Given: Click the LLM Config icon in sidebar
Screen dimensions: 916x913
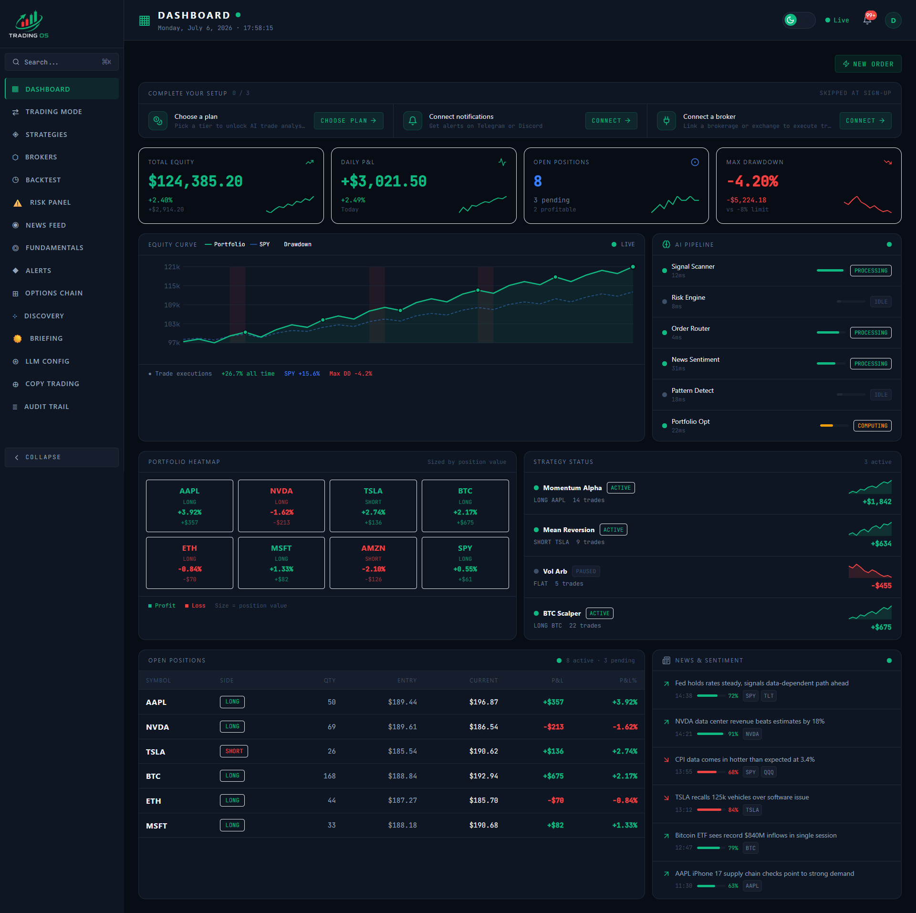Looking at the screenshot, I should click(15, 362).
